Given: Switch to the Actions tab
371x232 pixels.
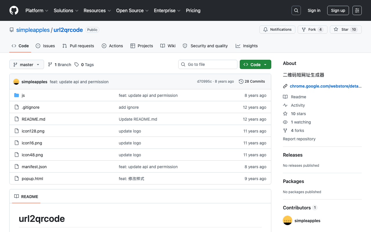Looking at the screenshot, I should tap(112, 46).
